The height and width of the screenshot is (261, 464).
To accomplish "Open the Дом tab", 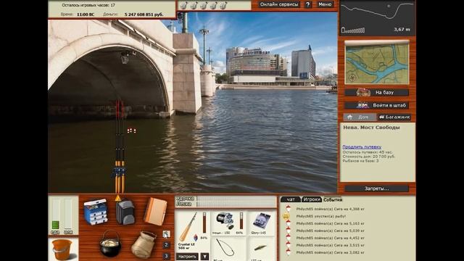I will (x=360, y=117).
